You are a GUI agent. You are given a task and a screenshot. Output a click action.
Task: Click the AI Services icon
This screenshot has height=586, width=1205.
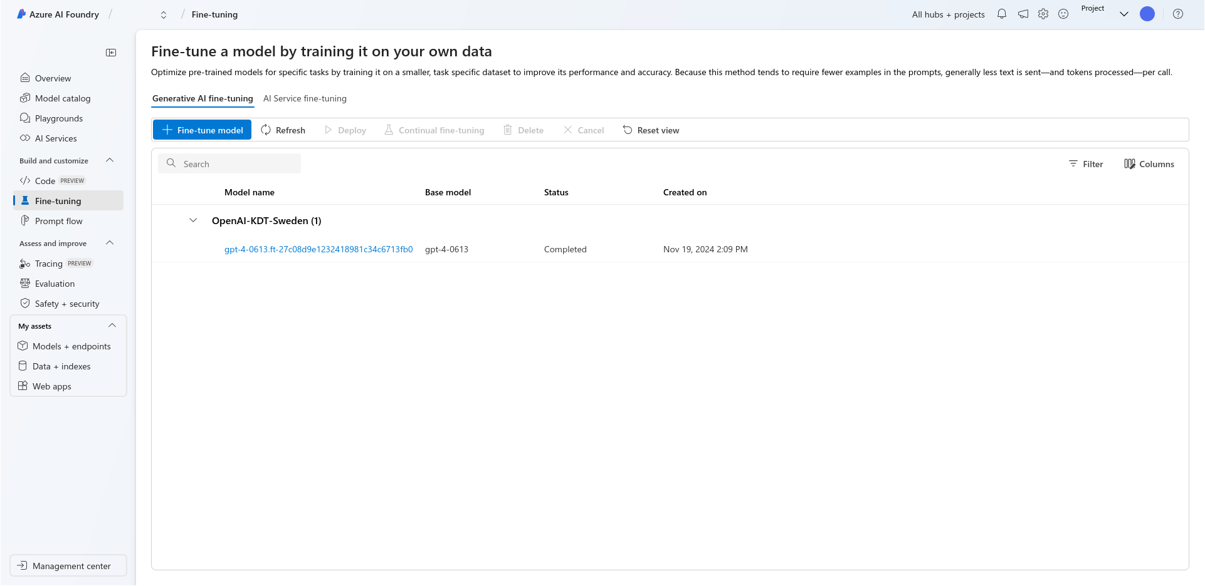25,138
